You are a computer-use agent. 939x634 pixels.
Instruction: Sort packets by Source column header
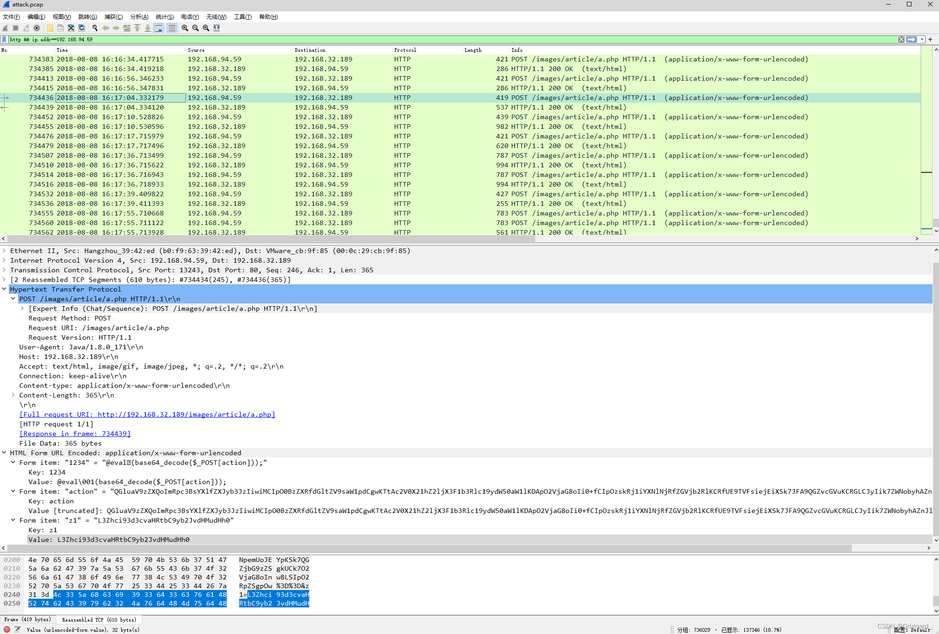pyautogui.click(x=239, y=50)
